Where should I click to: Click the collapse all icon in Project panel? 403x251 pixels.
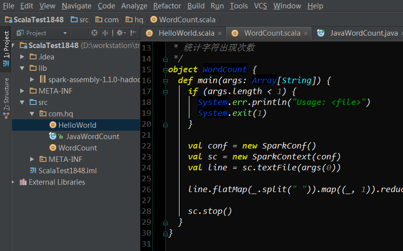[x=105, y=33]
